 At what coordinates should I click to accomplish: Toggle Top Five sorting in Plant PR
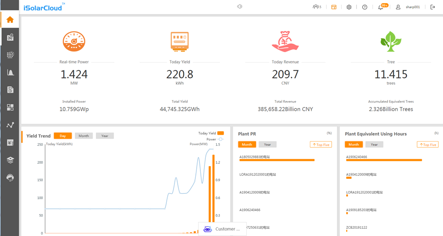(x=321, y=144)
